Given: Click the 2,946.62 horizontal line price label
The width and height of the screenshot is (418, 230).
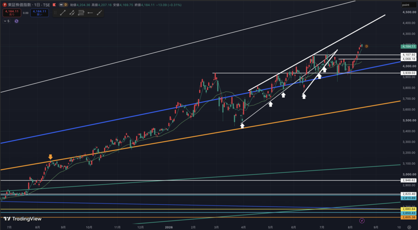Looking at the screenshot, I should tap(408, 181).
